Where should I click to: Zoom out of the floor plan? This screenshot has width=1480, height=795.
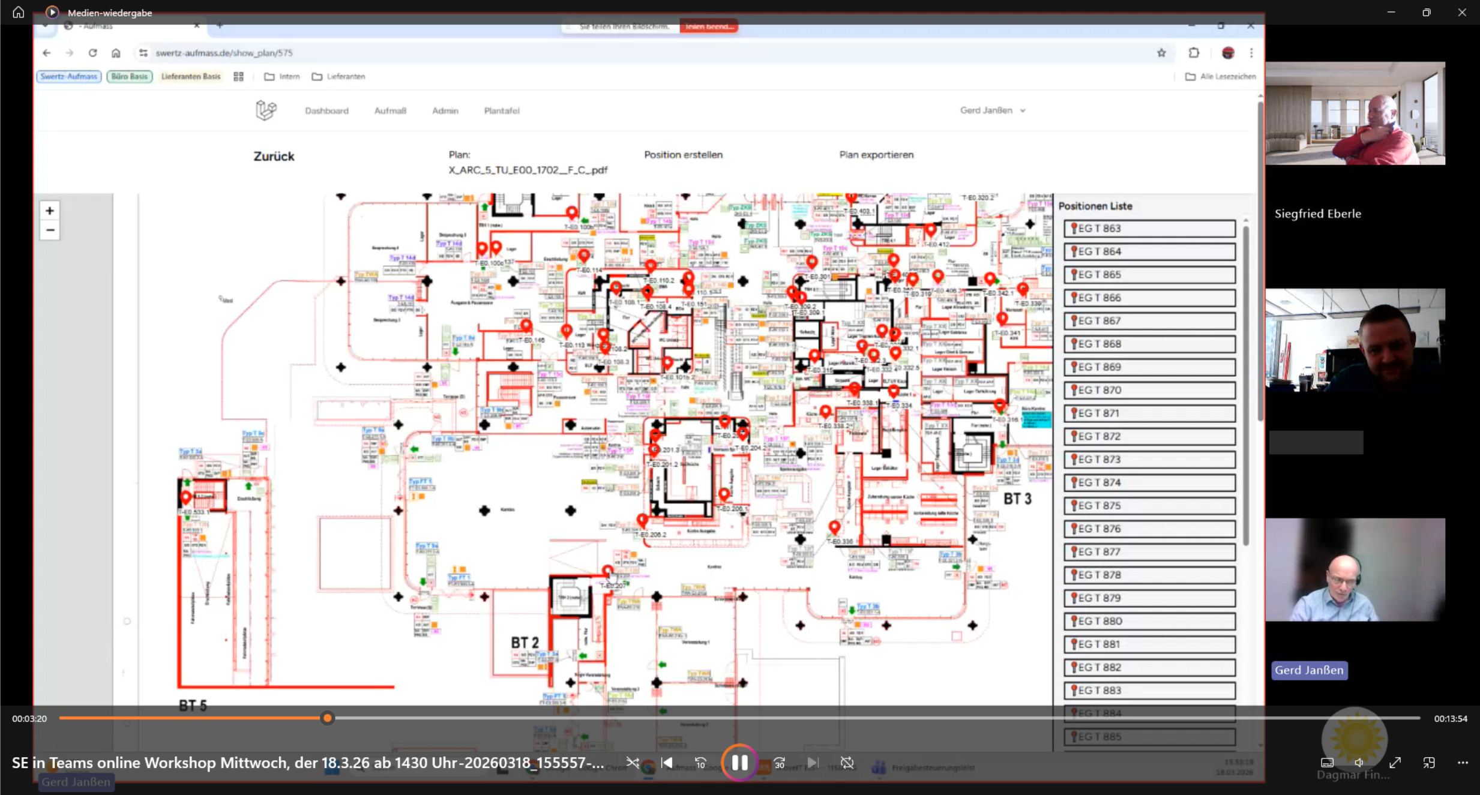pos(50,230)
